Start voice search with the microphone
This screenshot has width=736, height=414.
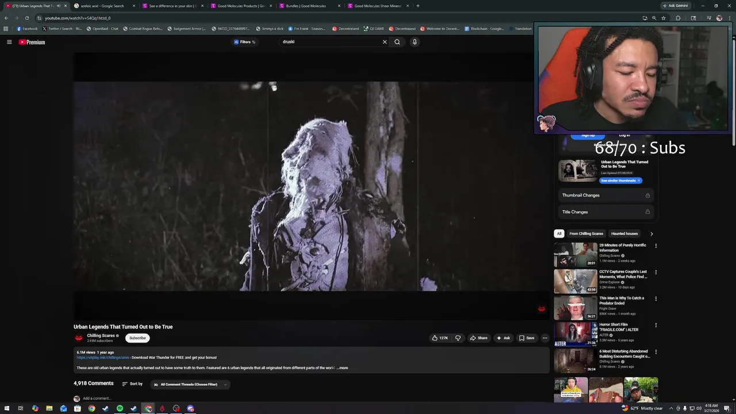click(x=414, y=42)
